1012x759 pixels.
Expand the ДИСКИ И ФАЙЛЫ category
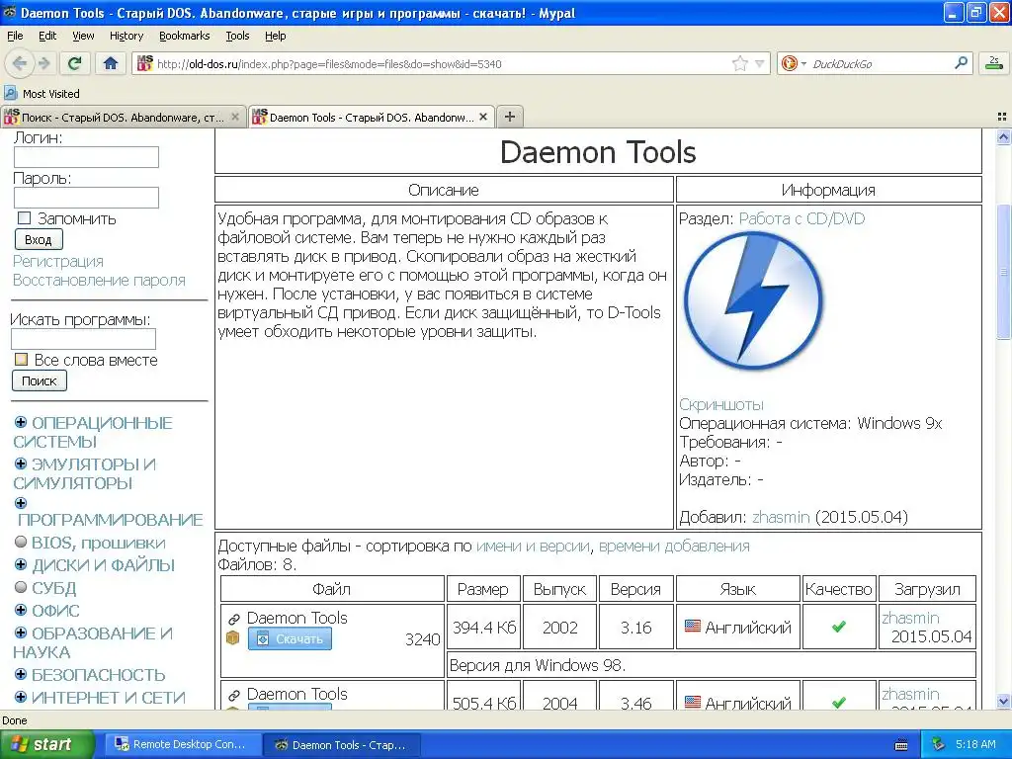(x=21, y=564)
